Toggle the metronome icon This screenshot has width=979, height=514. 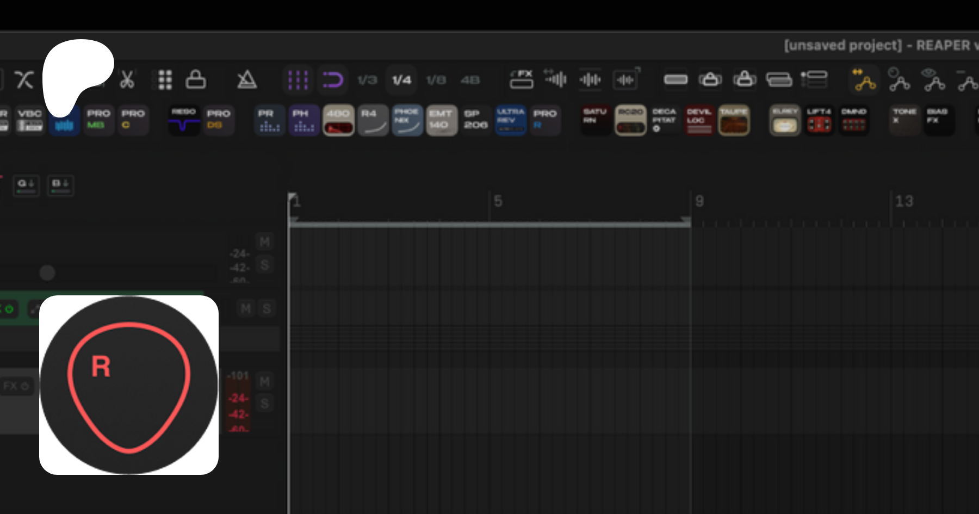[246, 80]
